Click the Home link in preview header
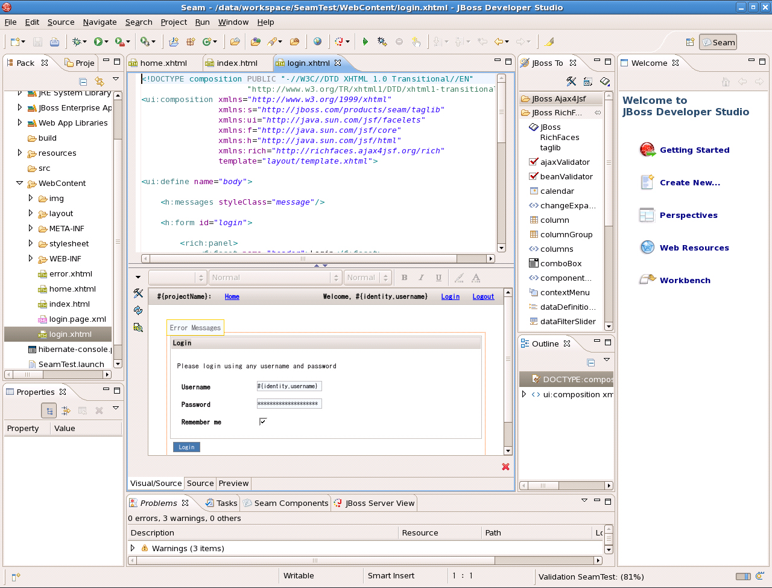 (232, 296)
